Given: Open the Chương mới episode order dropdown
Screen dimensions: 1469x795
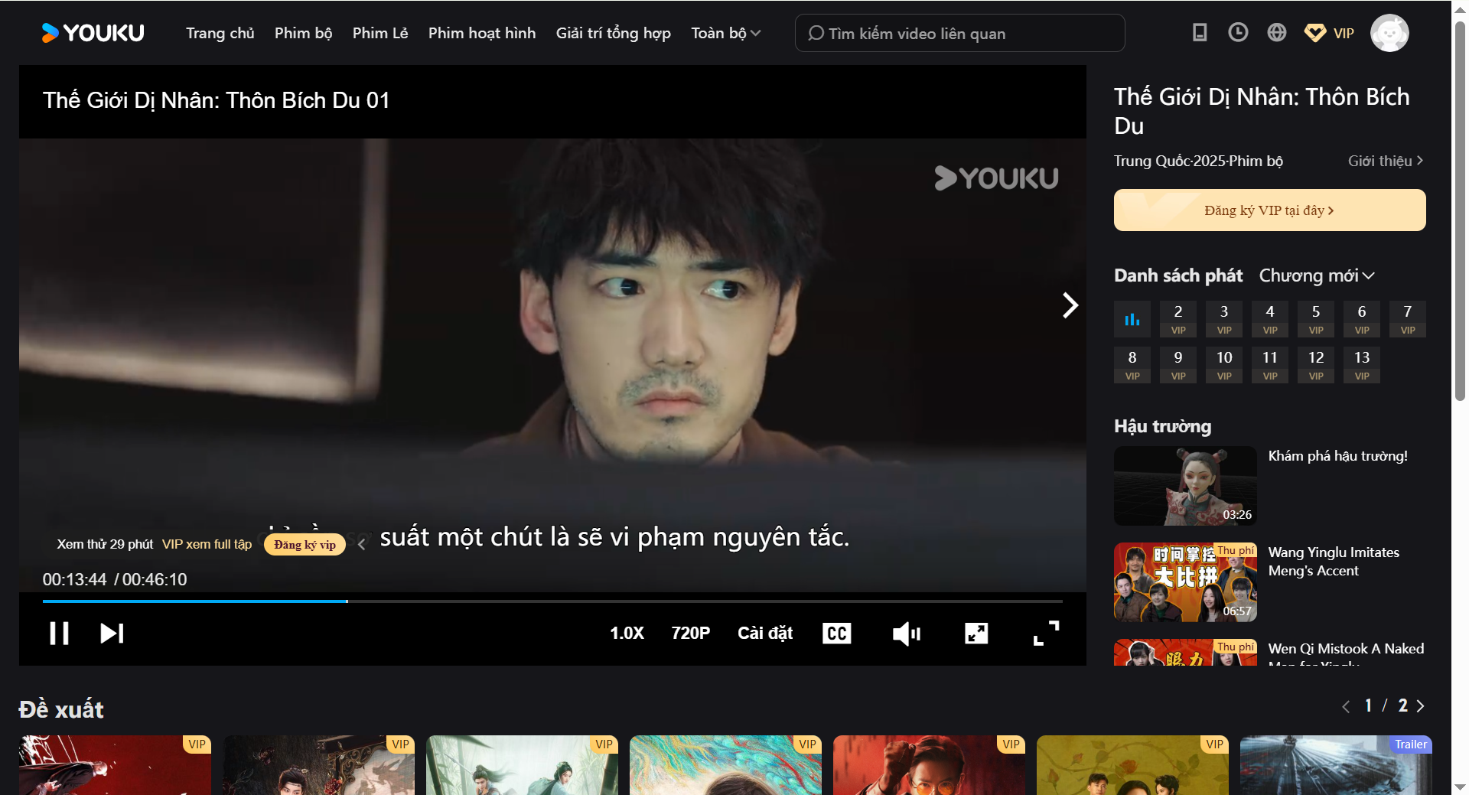Looking at the screenshot, I should 1315,275.
